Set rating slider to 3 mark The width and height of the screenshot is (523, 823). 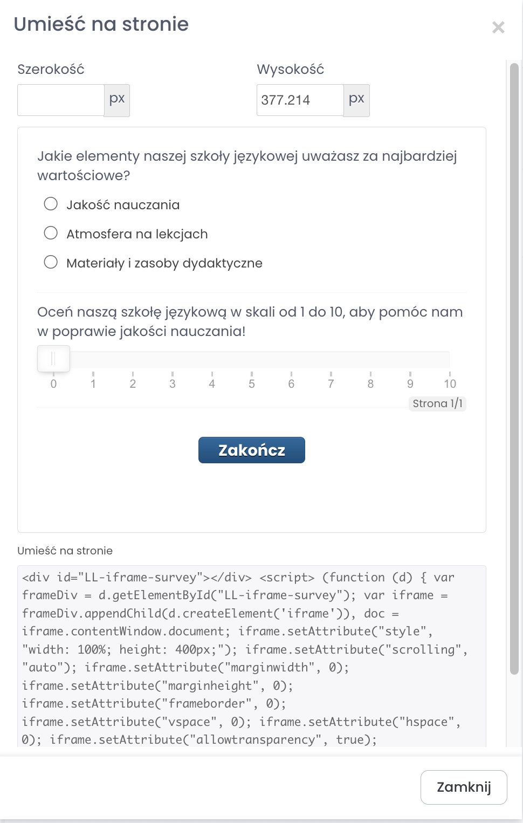[x=173, y=360]
